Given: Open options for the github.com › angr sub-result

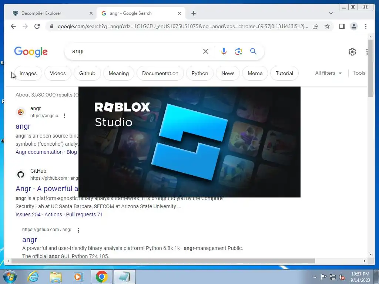Looking at the screenshot, I should [78, 230].
